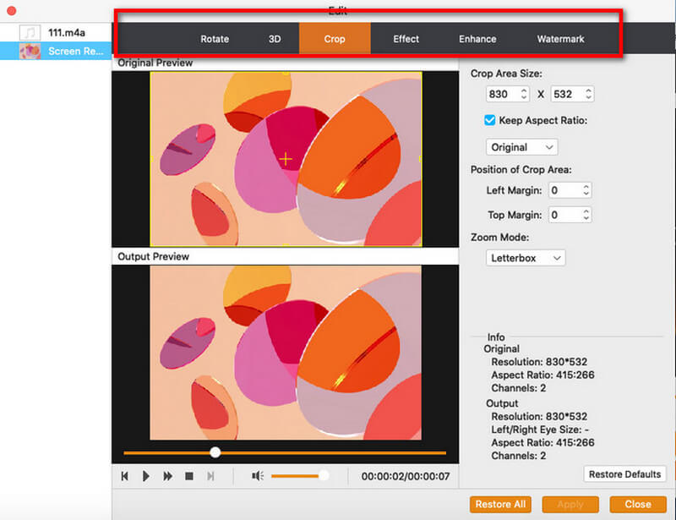Viewport: 676px width, 520px height.
Task: Uncheck Keep Aspect Ratio checkbox
Action: [x=490, y=120]
